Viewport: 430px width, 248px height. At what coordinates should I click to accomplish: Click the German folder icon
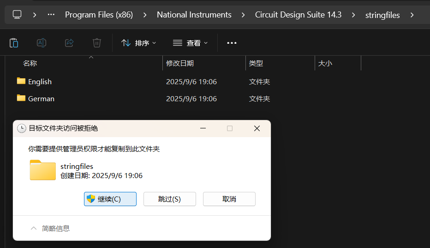point(21,98)
